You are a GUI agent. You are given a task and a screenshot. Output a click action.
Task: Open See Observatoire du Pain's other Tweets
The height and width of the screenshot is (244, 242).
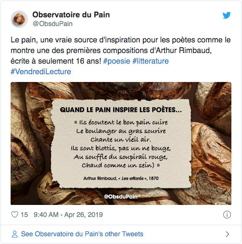82,234
